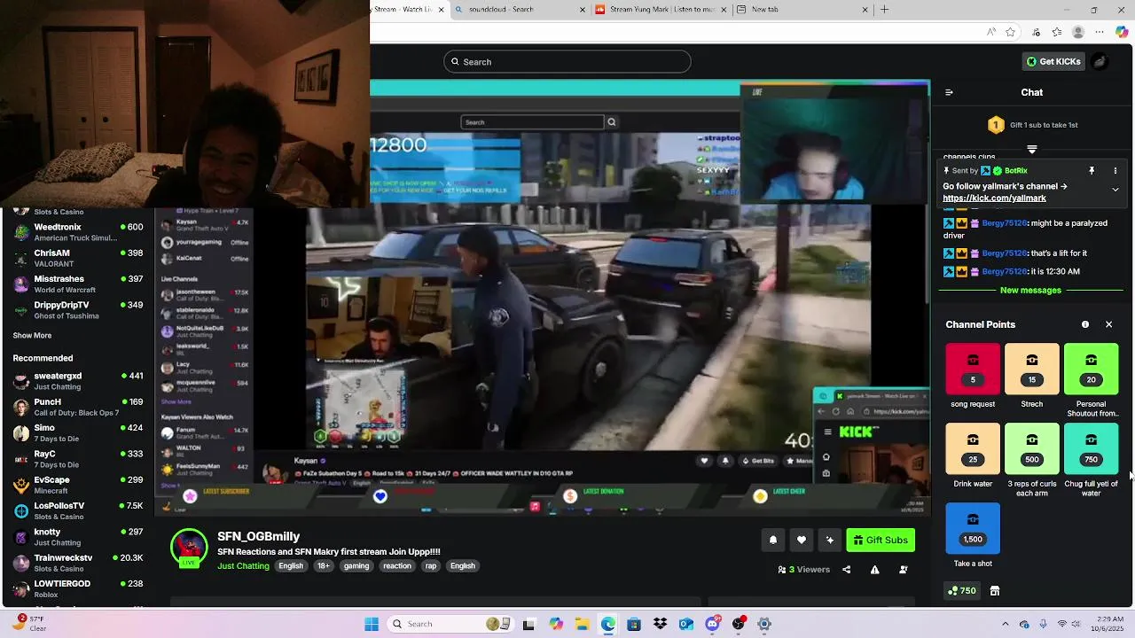Open File Explorer from taskbar
1135x638 pixels.
pyautogui.click(x=582, y=624)
